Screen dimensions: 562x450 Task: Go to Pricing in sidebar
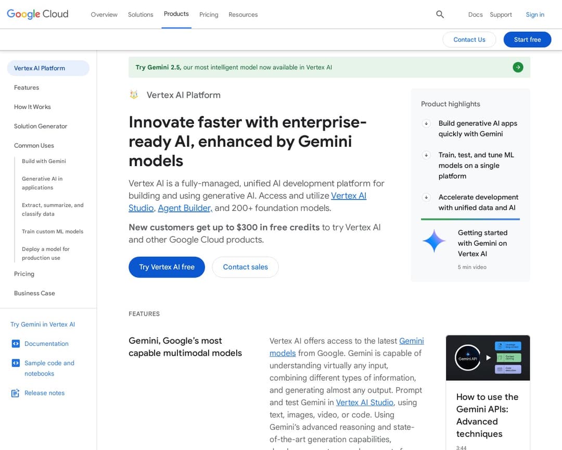click(24, 274)
